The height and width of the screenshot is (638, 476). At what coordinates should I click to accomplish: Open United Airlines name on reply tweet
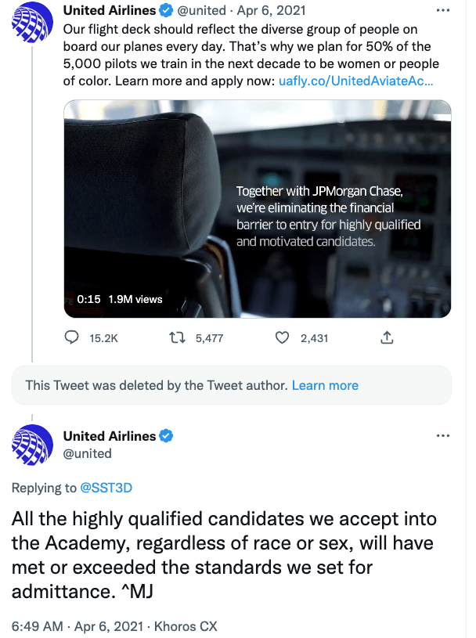(x=110, y=436)
